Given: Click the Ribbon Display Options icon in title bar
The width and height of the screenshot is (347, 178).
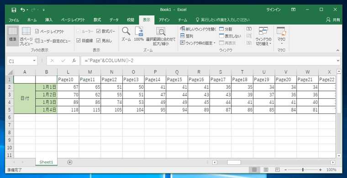Looking at the screenshot, I should (x=293, y=10).
